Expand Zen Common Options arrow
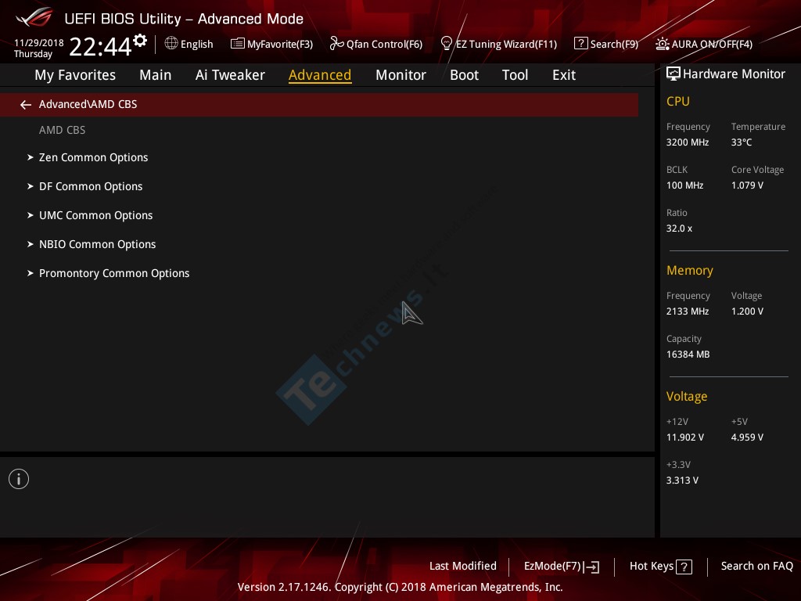 pos(31,157)
